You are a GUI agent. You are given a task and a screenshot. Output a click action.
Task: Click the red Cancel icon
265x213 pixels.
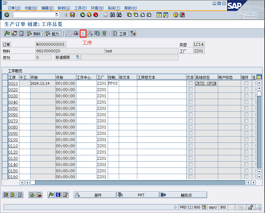[x=96, y=15]
